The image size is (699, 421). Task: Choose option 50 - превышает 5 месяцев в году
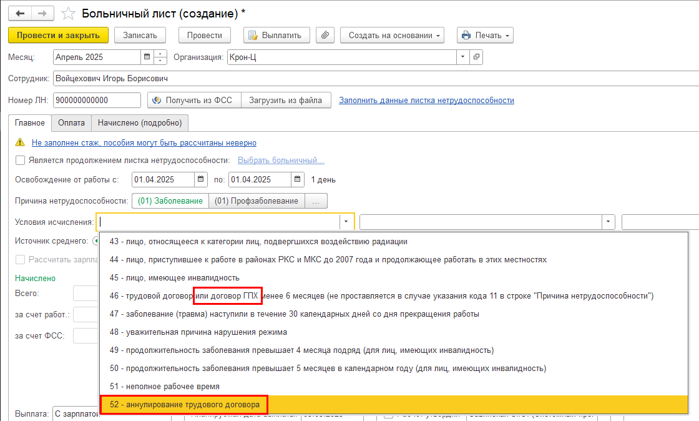[x=394, y=369]
